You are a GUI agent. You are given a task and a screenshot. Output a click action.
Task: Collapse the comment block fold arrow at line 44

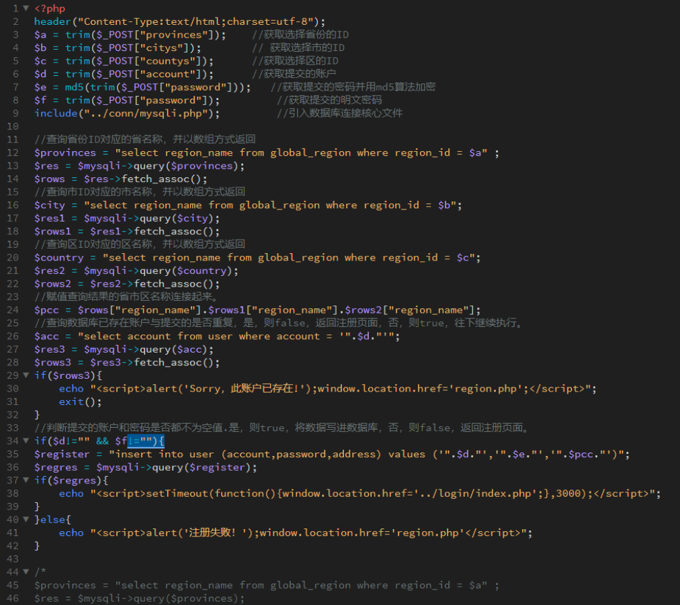[26, 571]
